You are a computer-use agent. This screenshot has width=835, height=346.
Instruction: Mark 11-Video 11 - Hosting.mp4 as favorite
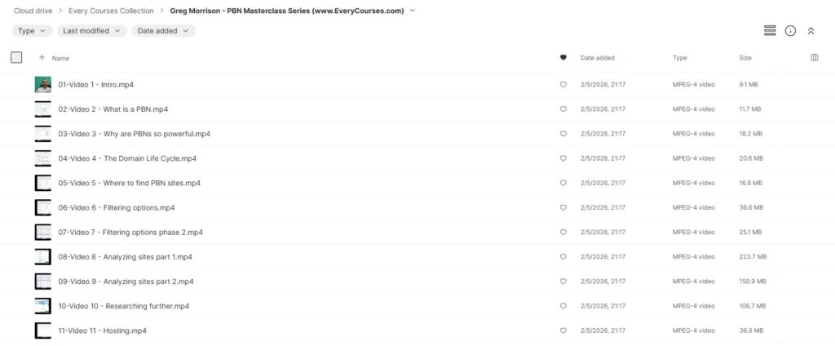pyautogui.click(x=563, y=330)
